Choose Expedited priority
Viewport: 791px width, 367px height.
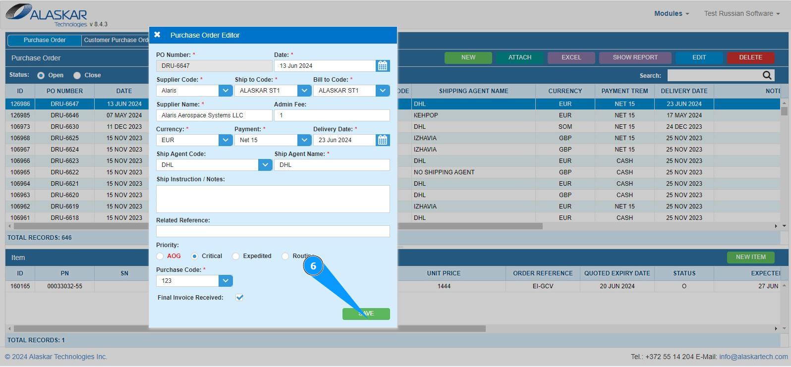[235, 256]
